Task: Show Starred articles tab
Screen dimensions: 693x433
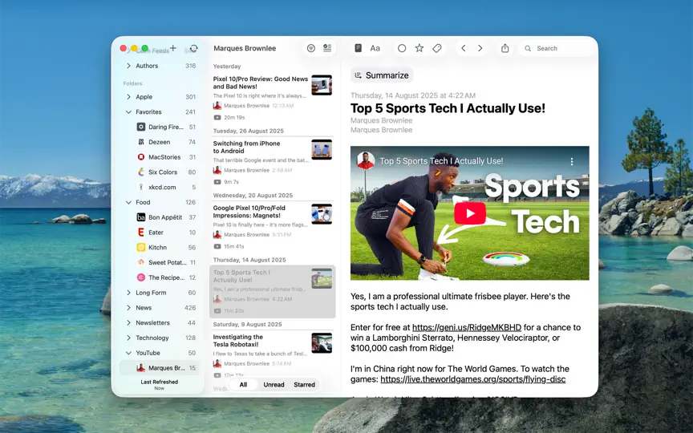Action: [x=304, y=384]
